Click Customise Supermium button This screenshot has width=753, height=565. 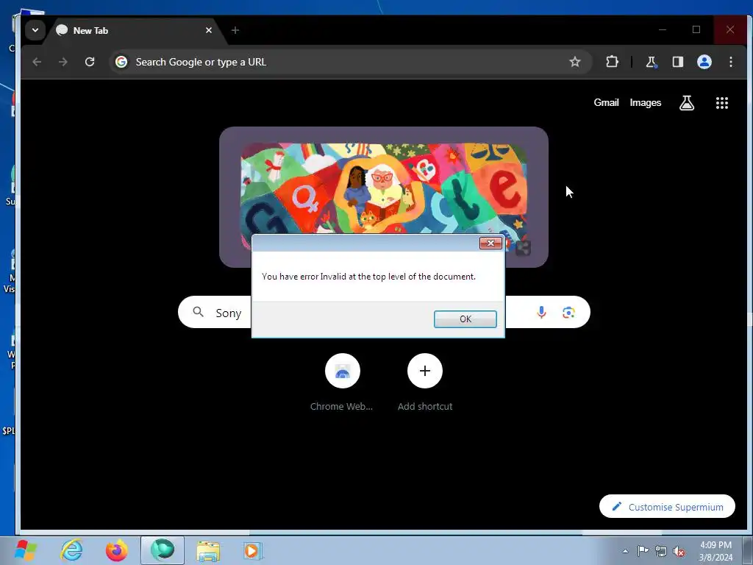[x=667, y=506]
